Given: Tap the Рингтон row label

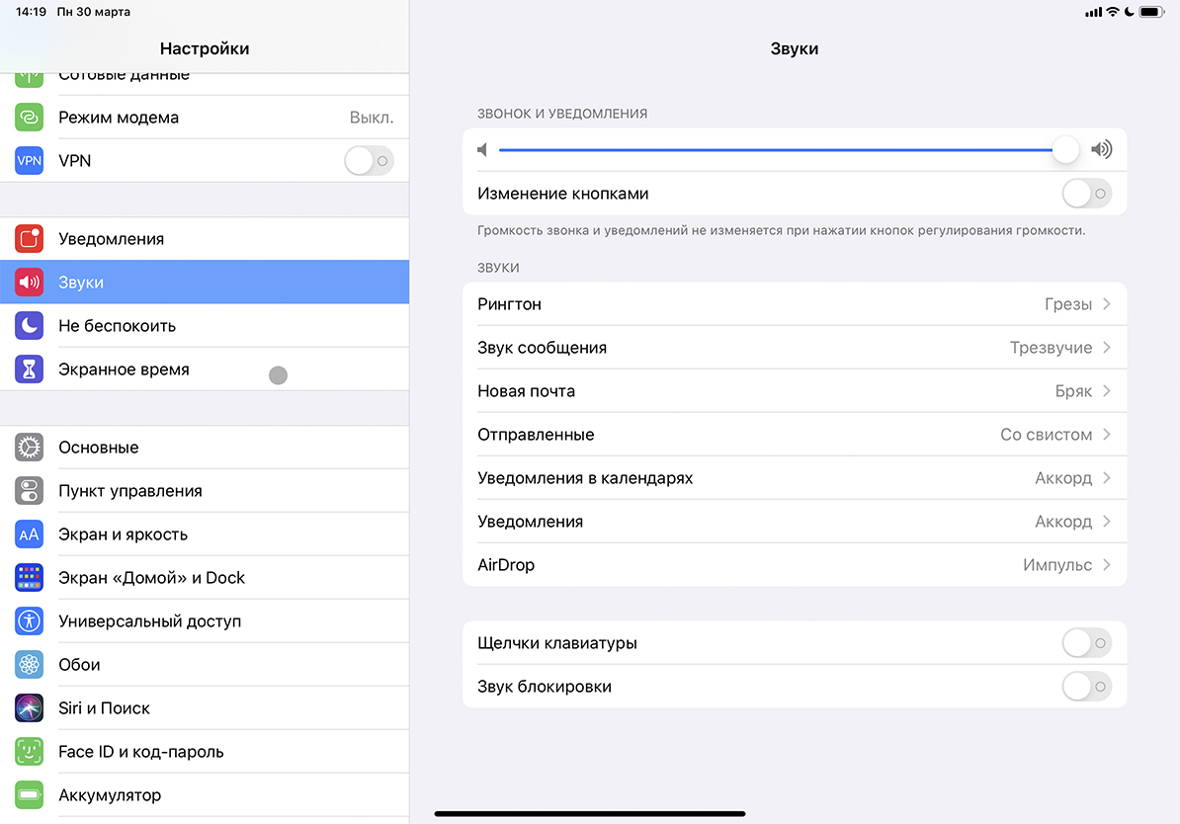Looking at the screenshot, I should [x=510, y=304].
